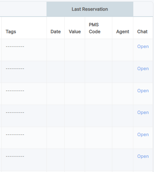154x172 pixels.
Task: Select the dashed tags in sixth row
Action: pyautogui.click(x=15, y=156)
